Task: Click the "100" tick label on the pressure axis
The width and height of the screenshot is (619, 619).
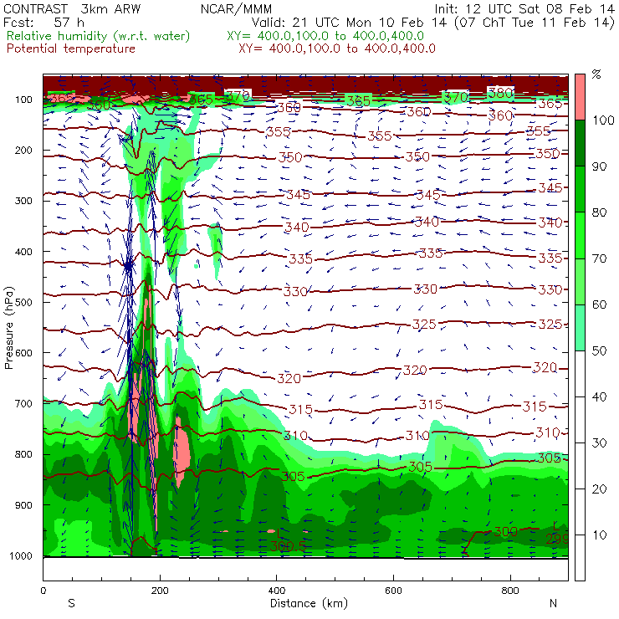Action: [23, 100]
